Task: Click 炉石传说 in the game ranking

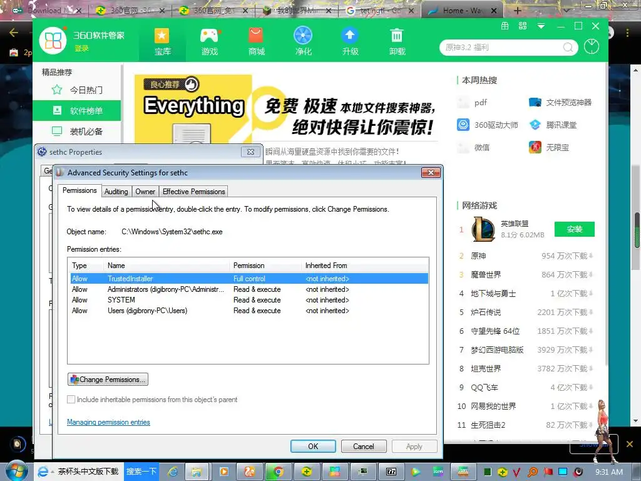Action: click(486, 313)
